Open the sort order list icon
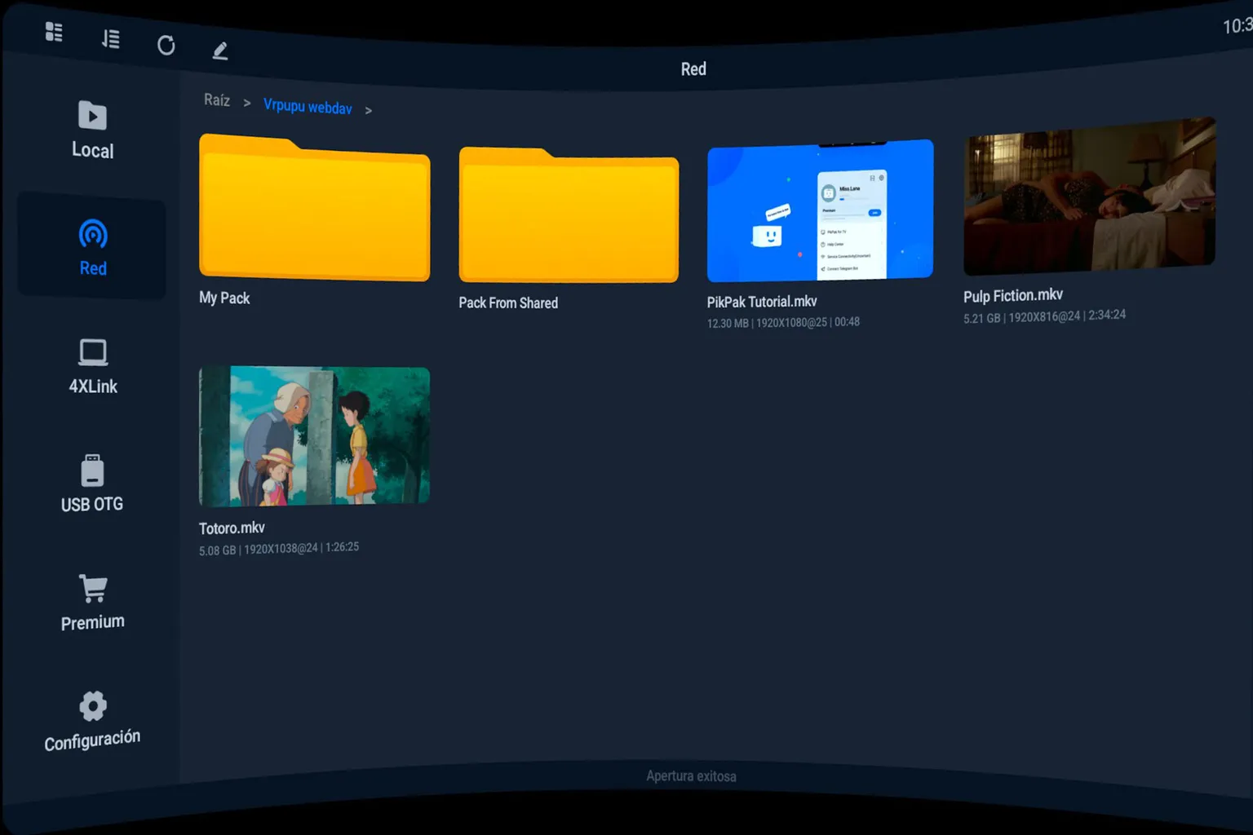Screen dimensions: 1253x835 coord(111,38)
